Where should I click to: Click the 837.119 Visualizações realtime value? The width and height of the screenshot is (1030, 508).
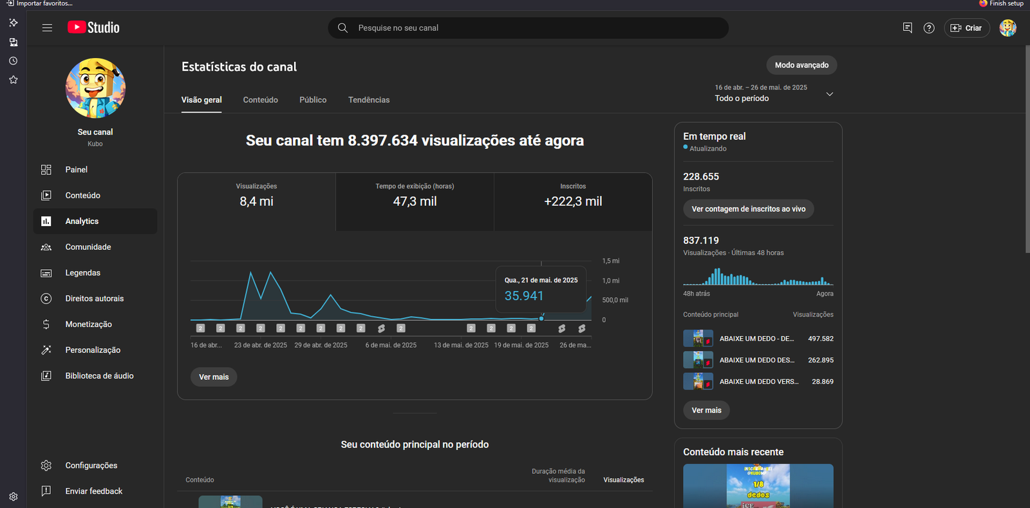701,240
